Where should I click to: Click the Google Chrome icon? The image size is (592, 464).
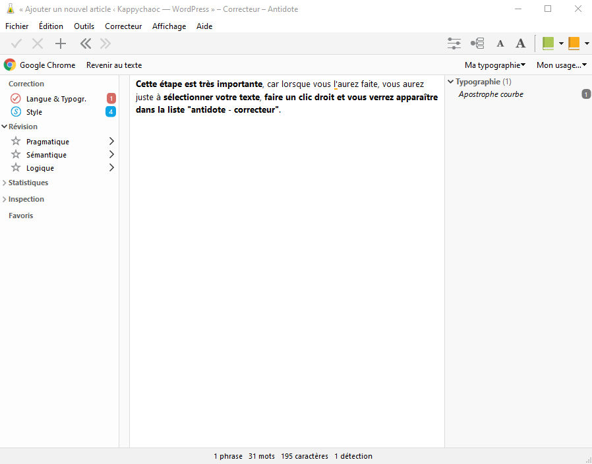point(10,65)
